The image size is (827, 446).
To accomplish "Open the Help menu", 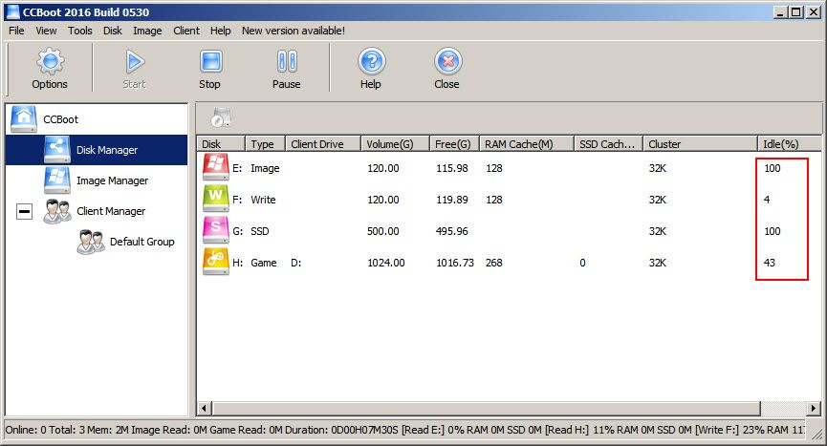I will click(221, 31).
